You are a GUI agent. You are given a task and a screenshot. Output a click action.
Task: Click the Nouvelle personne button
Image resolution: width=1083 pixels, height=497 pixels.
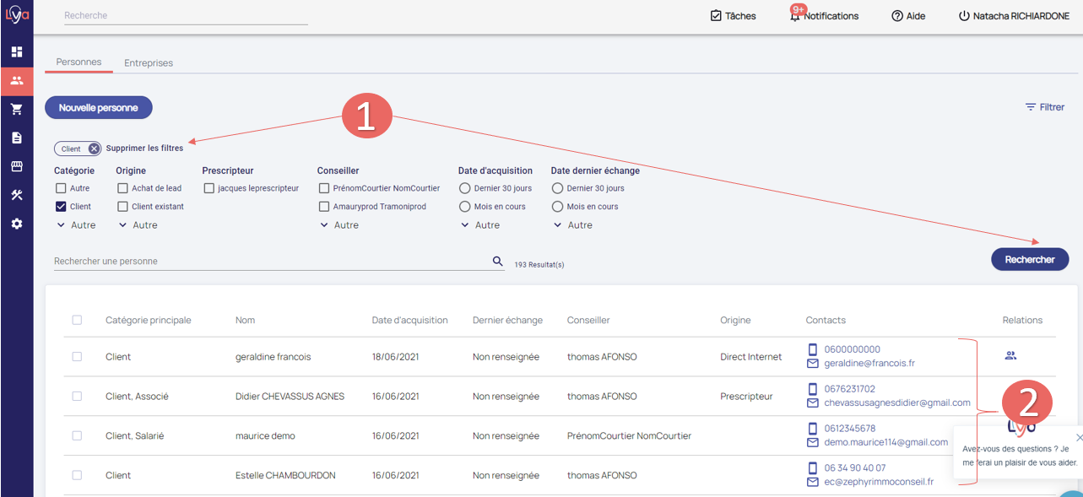98,108
